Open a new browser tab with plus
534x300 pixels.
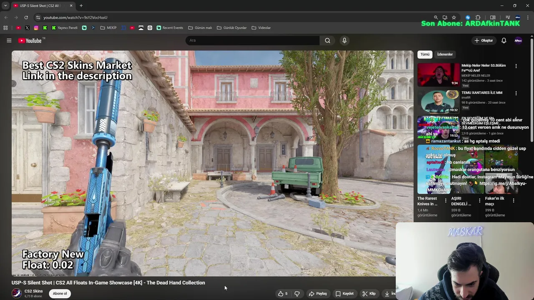[x=81, y=6]
